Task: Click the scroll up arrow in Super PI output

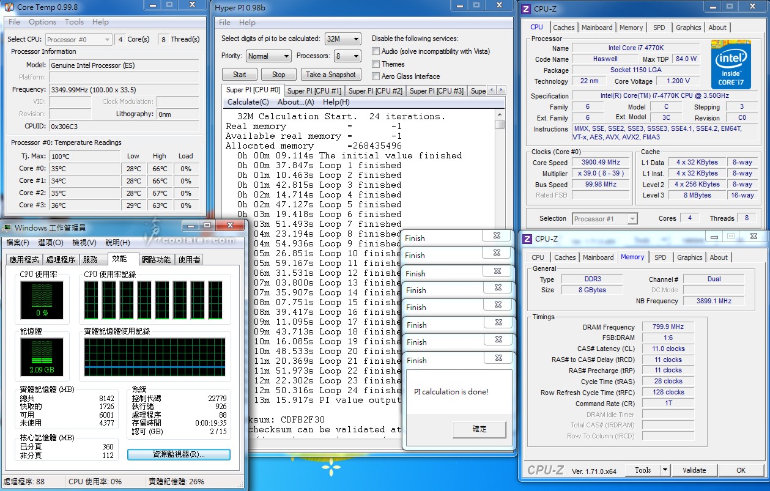Action: pyautogui.click(x=500, y=114)
